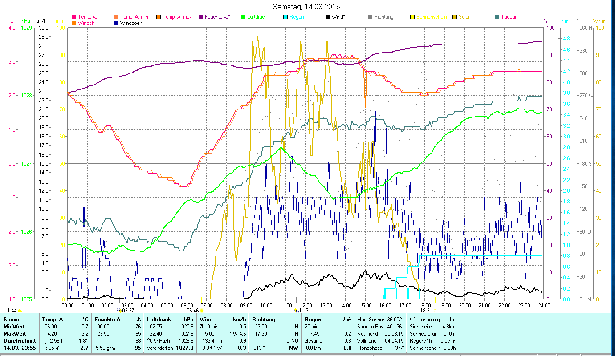The height and width of the screenshot is (356, 615).
Task: Click the 'Sonnen Pos -40,136°' entry
Action: click(x=381, y=326)
